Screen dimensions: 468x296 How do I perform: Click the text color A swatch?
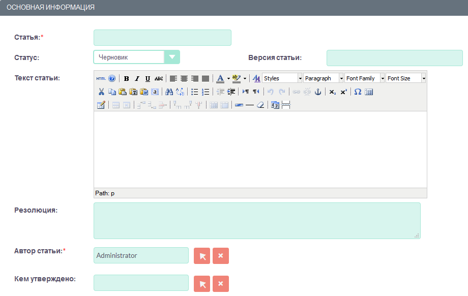(x=220, y=79)
